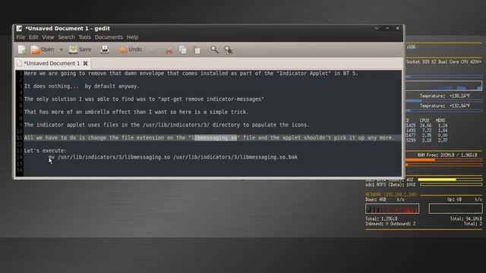Click the NETWORK (192.168.1.100) heading
The width and height of the screenshot is (486, 273).
[x=392, y=194]
